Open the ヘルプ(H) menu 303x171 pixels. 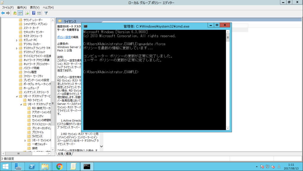click(x=48, y=7)
